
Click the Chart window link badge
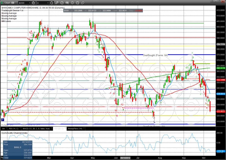12,3
